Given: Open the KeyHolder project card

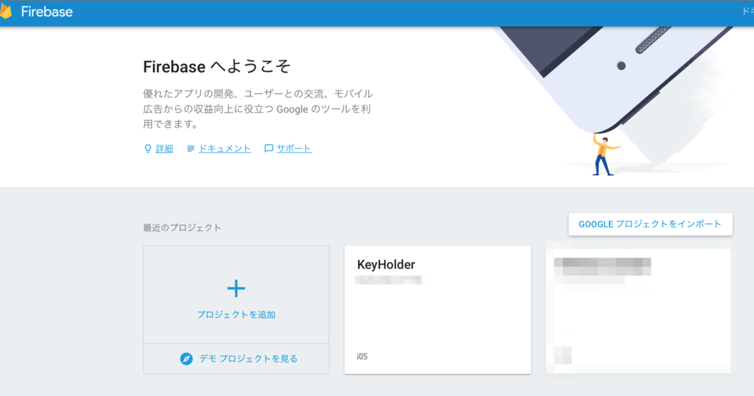Looking at the screenshot, I should coord(437,309).
